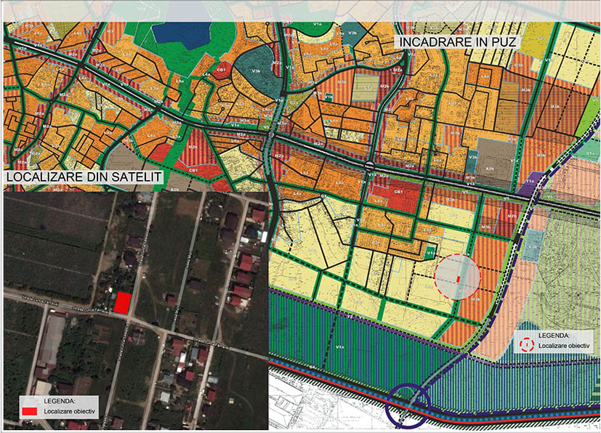Click the LEGENDA heading in the PUZ map legend
The width and height of the screenshot is (601, 433).
[554, 336]
